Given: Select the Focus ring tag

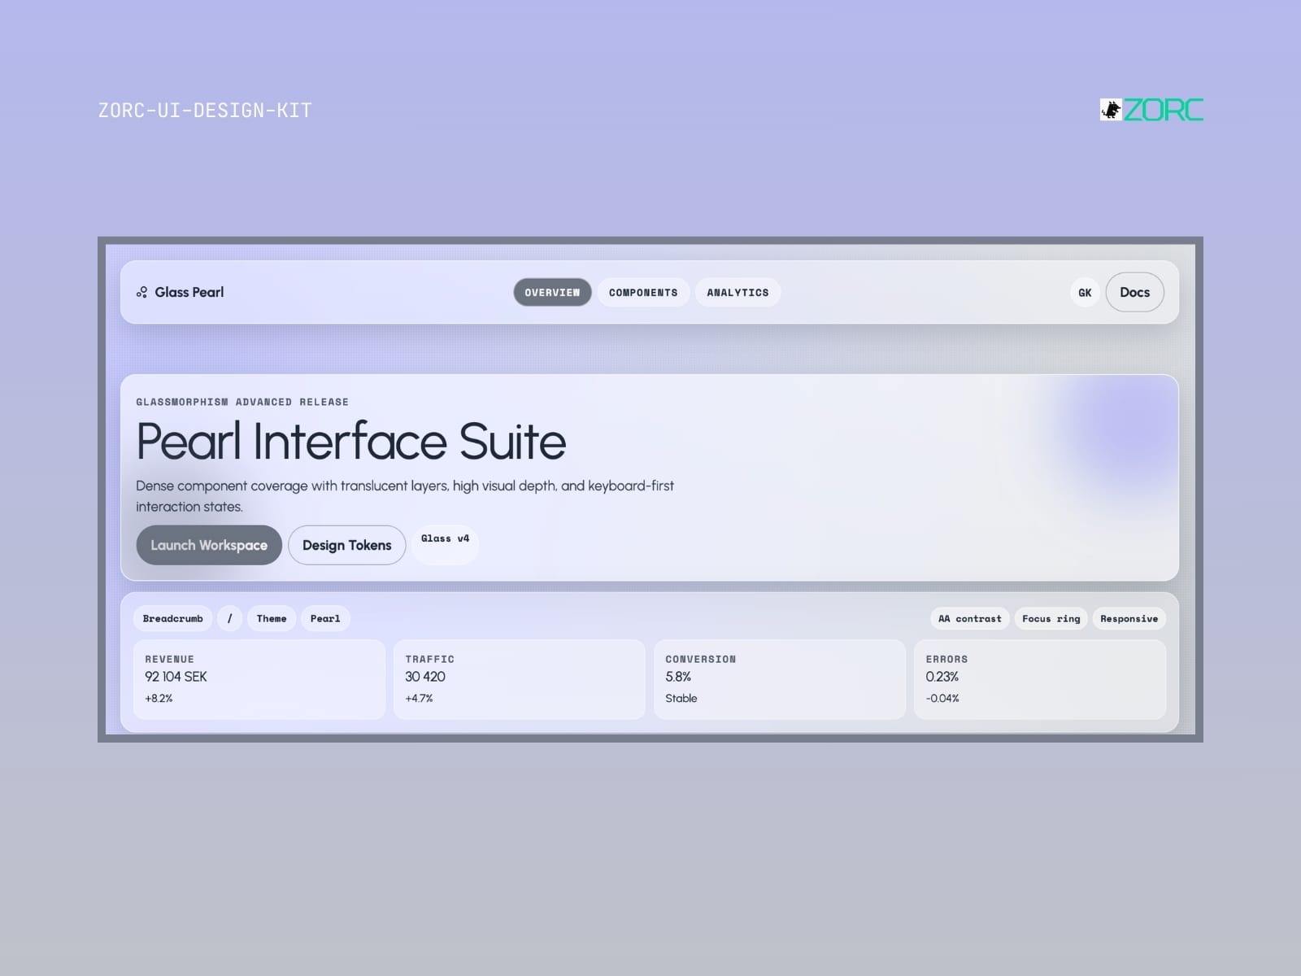Looking at the screenshot, I should point(1051,619).
